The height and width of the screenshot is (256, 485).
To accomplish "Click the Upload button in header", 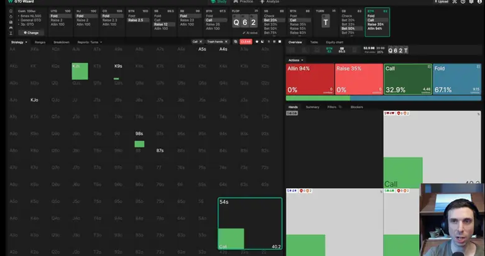I will tap(442, 2).
